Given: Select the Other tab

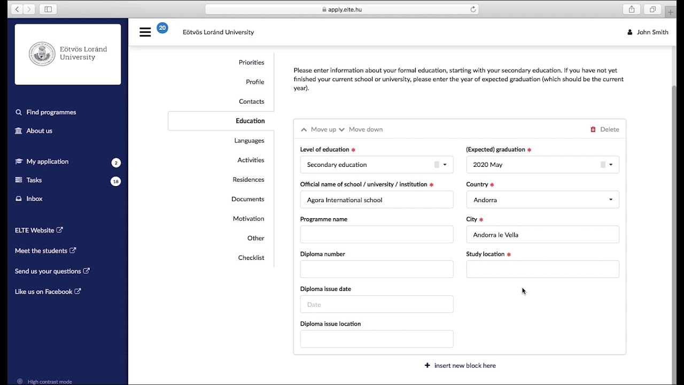Looking at the screenshot, I should 256,238.
